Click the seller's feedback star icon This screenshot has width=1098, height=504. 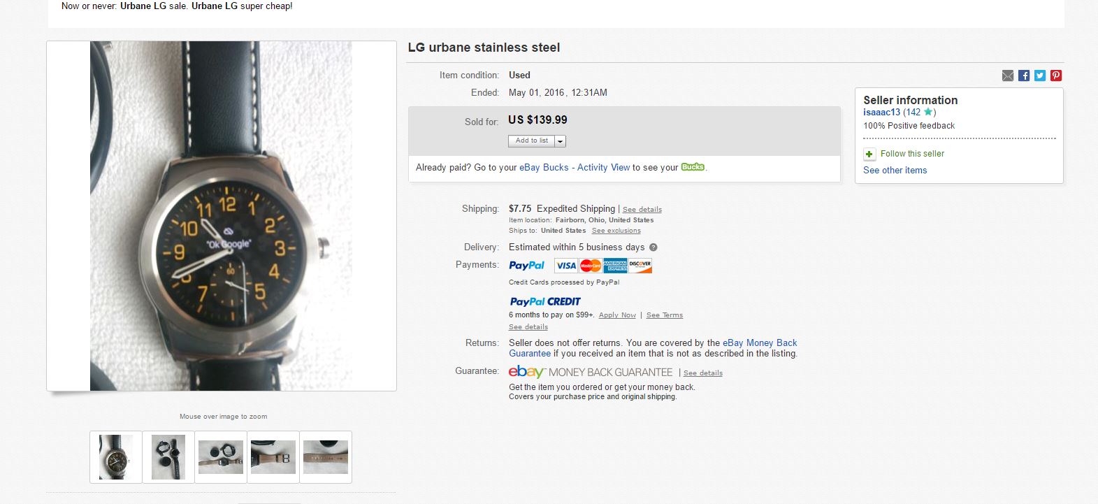tap(928, 112)
